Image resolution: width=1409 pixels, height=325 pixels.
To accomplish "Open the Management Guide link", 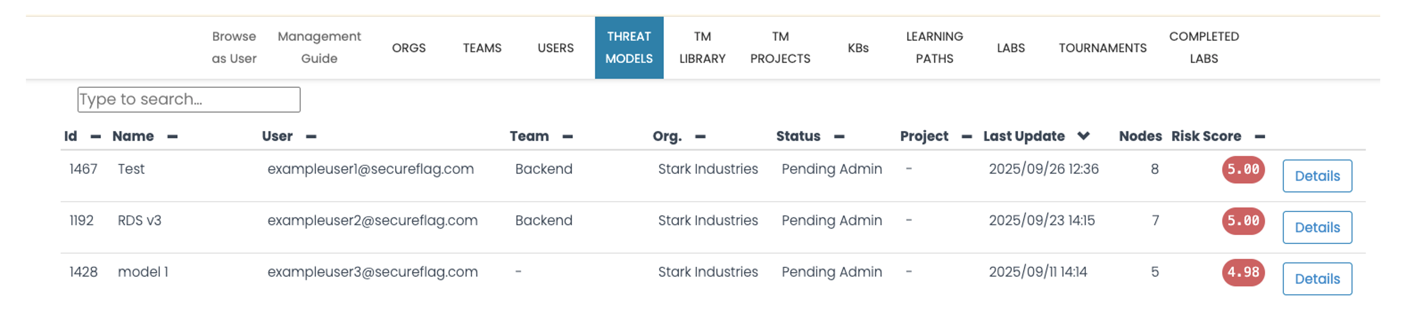I will pyautogui.click(x=319, y=47).
